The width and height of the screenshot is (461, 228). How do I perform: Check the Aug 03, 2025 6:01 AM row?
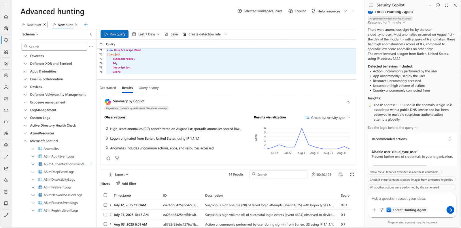tap(105, 224)
